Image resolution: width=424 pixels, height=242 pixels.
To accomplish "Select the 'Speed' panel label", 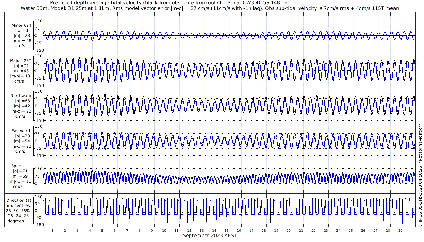I will tap(17, 166).
